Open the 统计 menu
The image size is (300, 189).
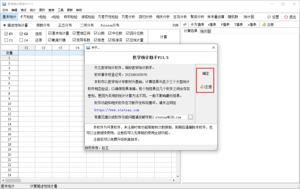[x=33, y=10]
